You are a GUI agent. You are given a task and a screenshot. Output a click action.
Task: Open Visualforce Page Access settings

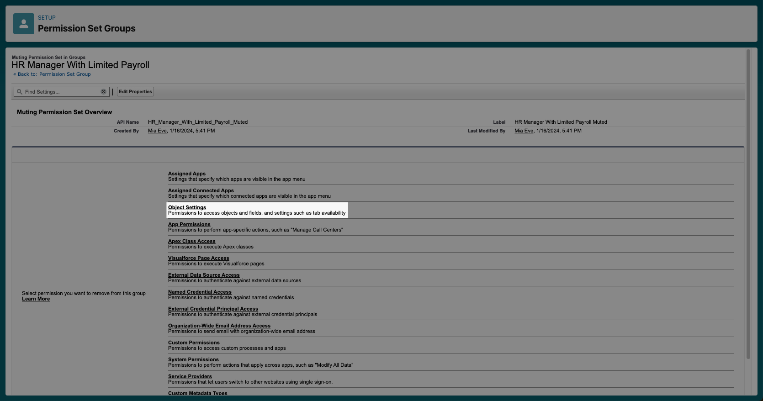(x=198, y=258)
